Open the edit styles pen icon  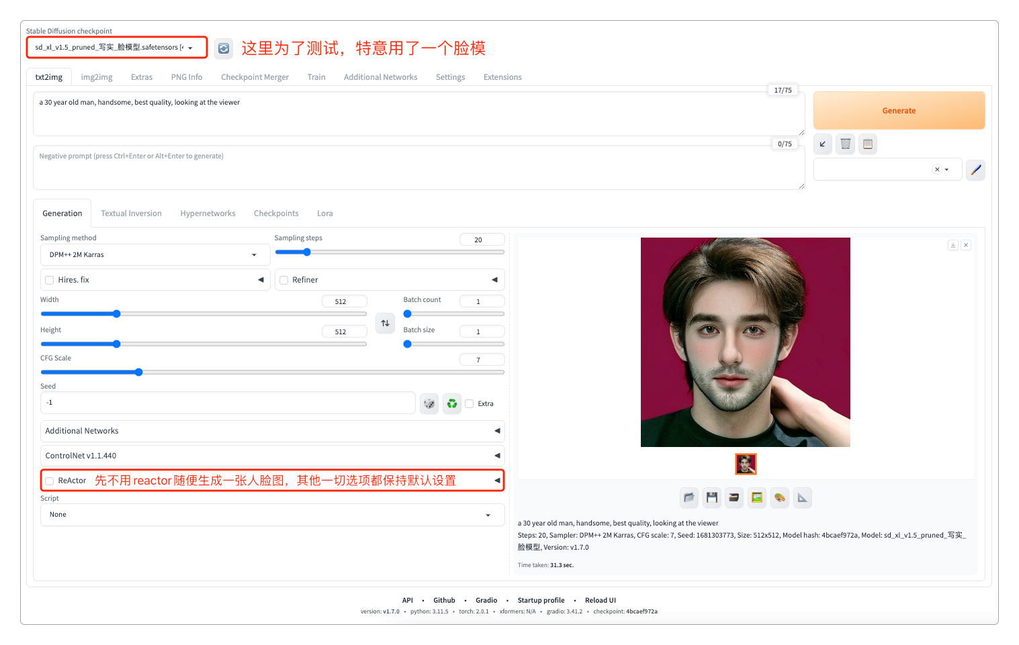pyautogui.click(x=975, y=170)
